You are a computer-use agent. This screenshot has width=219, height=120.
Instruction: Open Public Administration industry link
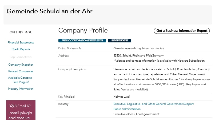pos(127,109)
